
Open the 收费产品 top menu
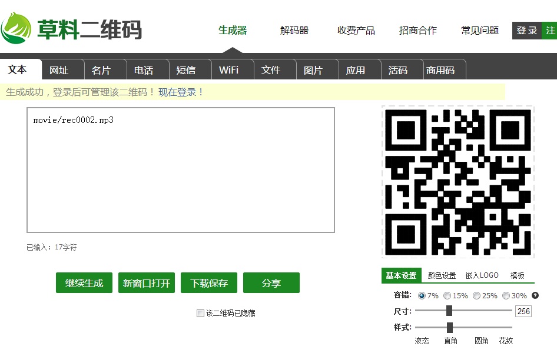[x=356, y=31]
